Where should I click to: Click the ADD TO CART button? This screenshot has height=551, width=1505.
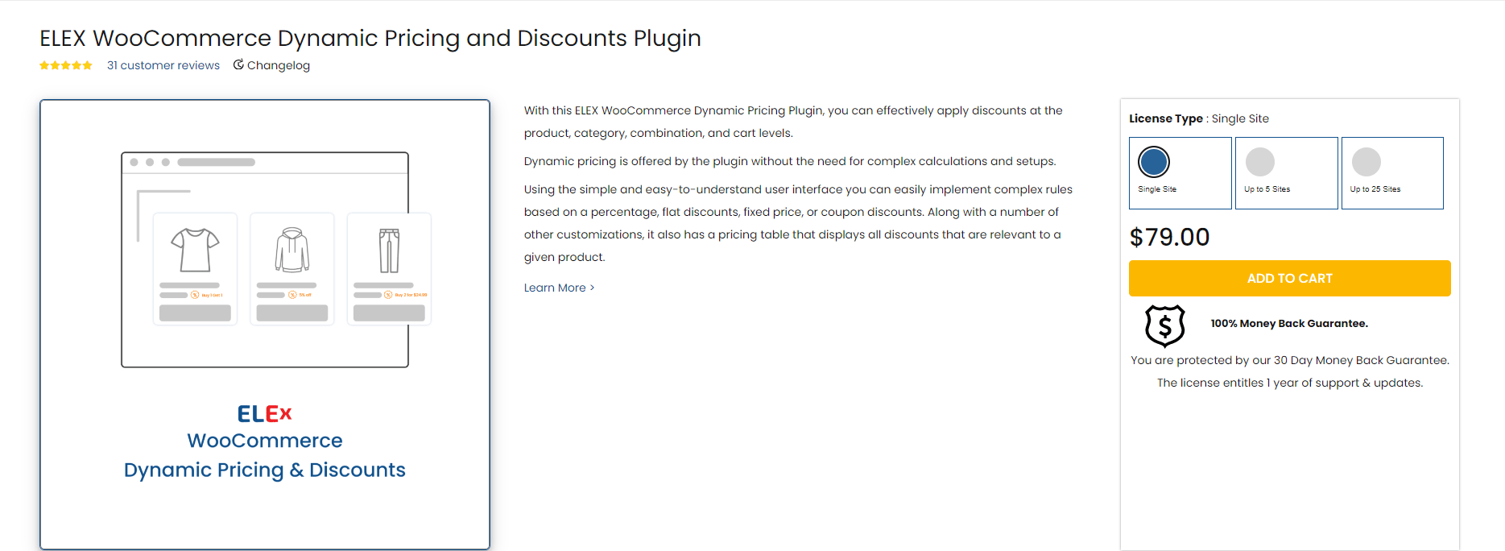[x=1289, y=278]
